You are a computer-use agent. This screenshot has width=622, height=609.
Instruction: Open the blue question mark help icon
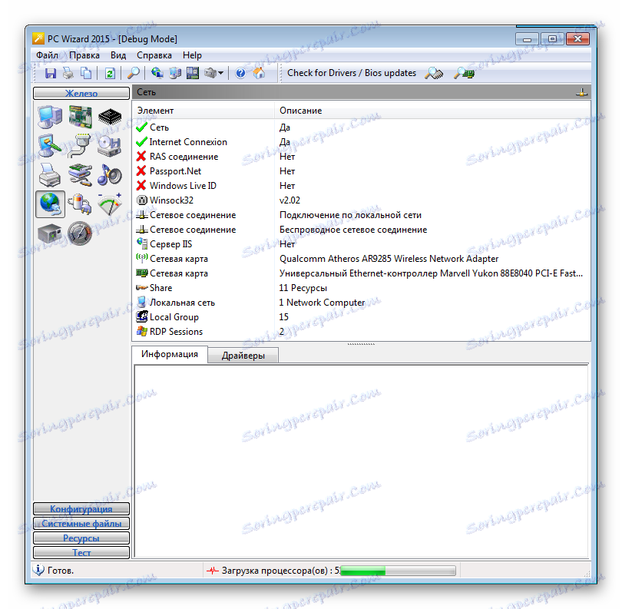click(240, 74)
